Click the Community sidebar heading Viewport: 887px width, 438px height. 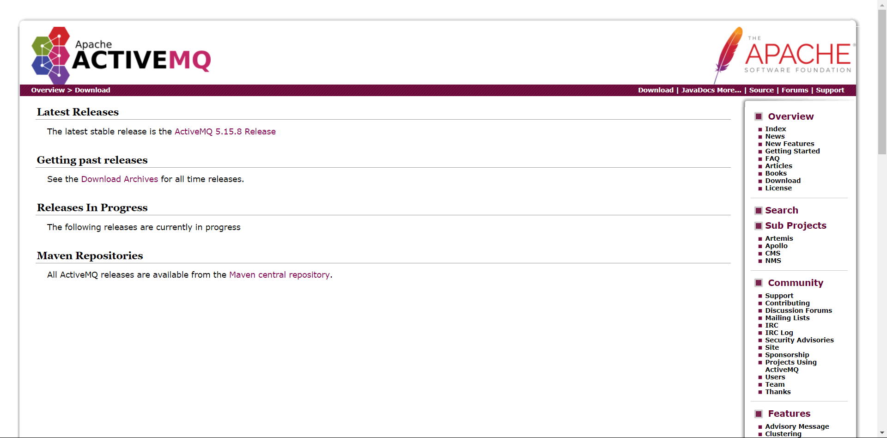(795, 283)
